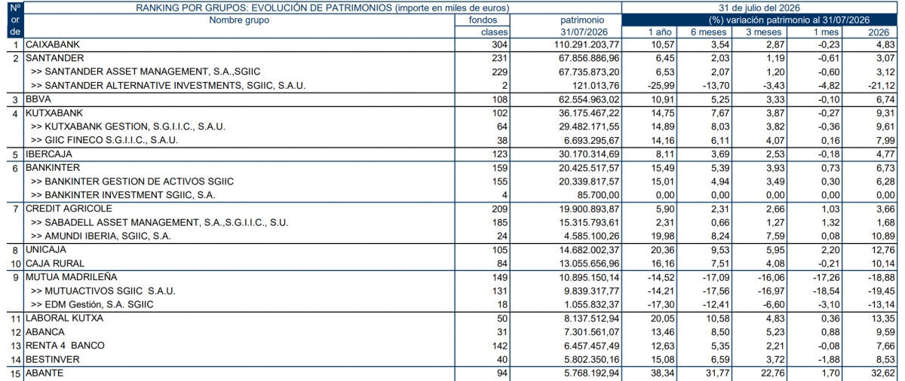
Task: Click SANTANDER ALTERNATIVE INVESTMENTS, SGIIC, S.A.U. entry
Action: (168, 86)
